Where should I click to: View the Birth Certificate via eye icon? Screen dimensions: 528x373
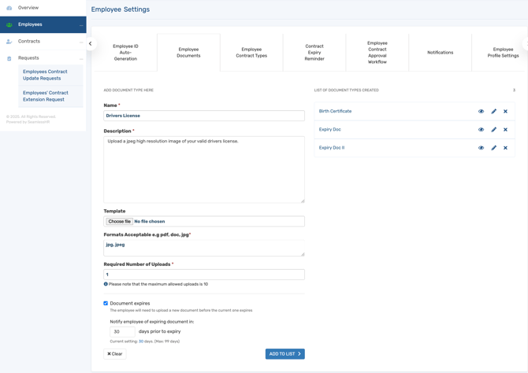pos(482,111)
